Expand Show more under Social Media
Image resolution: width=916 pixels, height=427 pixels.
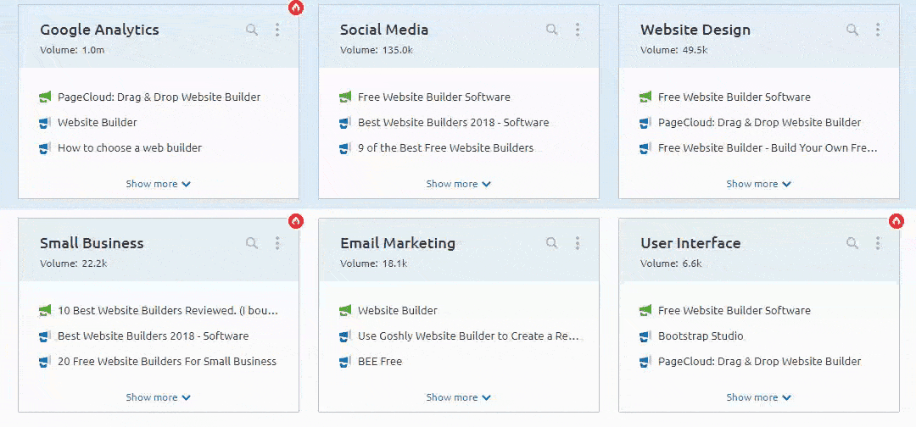pyautogui.click(x=458, y=184)
